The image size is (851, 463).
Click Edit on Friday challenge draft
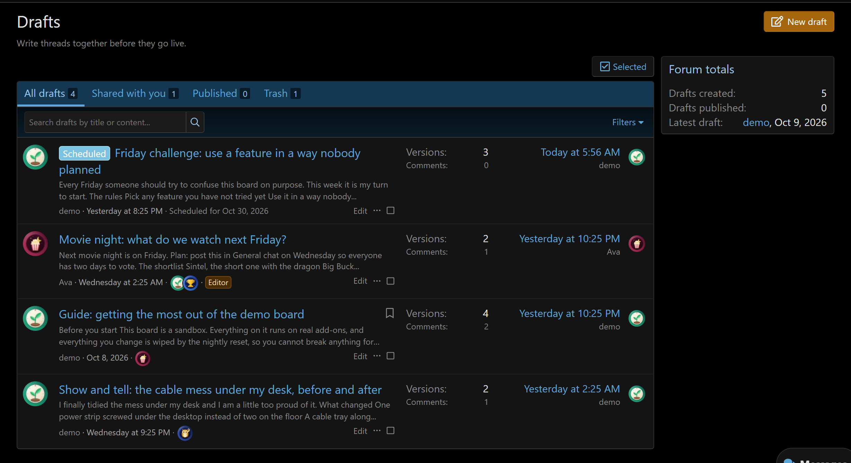click(360, 211)
